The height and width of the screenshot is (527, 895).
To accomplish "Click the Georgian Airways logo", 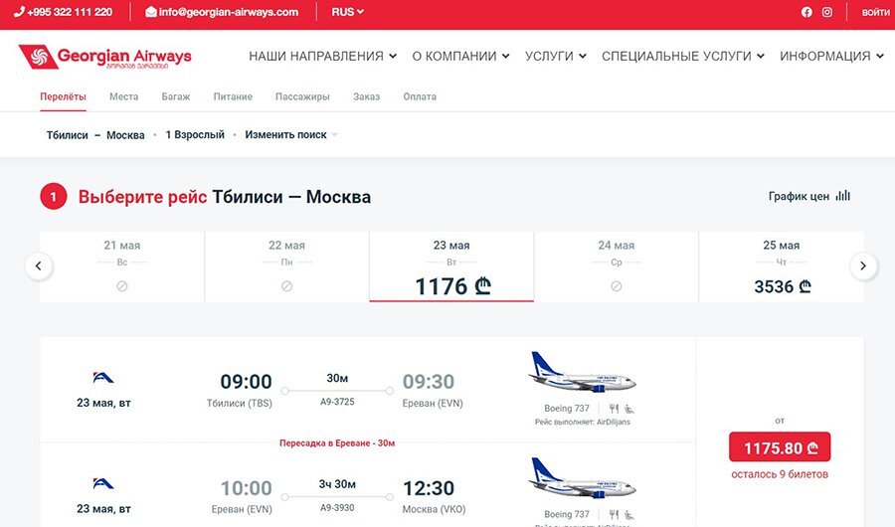I will tap(105, 57).
